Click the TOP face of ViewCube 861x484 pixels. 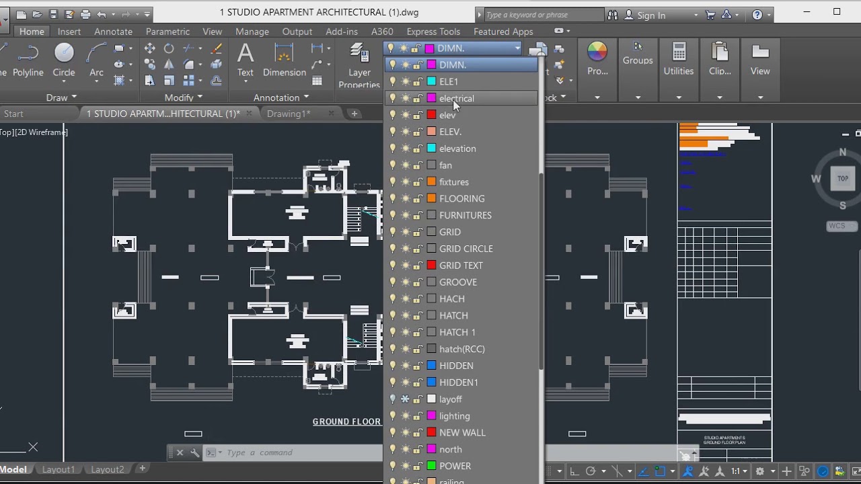pos(843,179)
